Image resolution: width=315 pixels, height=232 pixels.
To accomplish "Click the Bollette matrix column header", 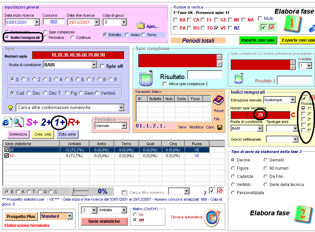I will 155,98.
